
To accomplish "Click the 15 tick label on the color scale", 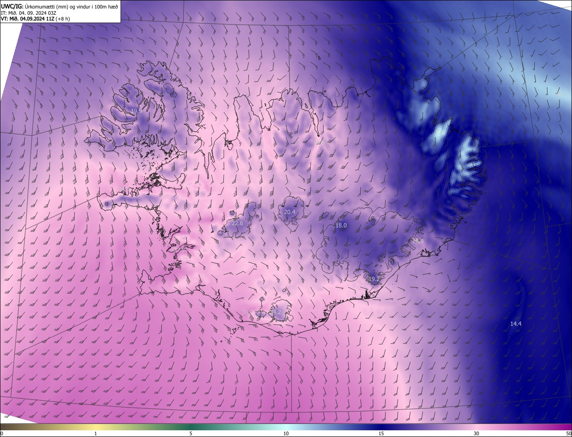I will (x=381, y=433).
